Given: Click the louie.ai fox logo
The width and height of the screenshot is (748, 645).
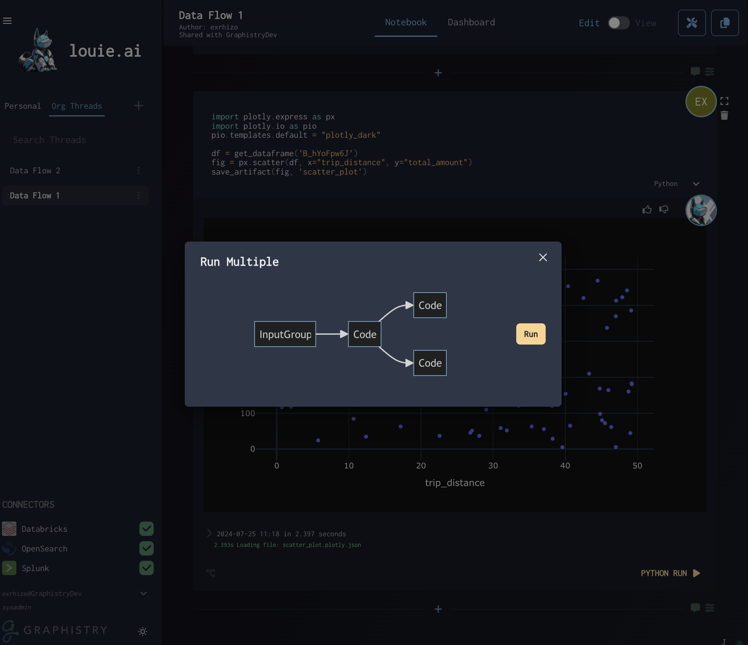Looking at the screenshot, I should tap(38, 50).
